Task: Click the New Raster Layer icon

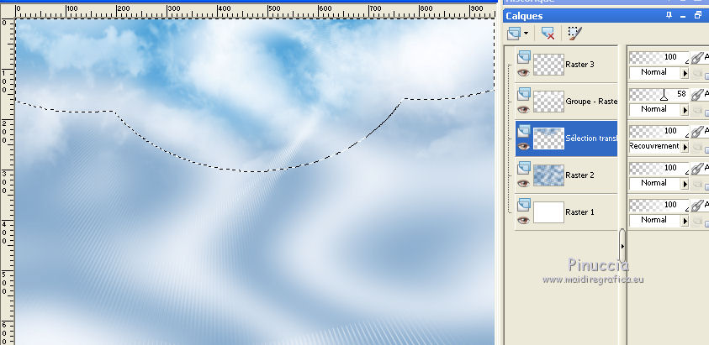Action: click(514, 33)
